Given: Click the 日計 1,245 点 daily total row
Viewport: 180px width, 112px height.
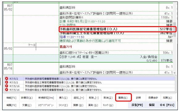Looking at the screenshot, I should point(88,58).
